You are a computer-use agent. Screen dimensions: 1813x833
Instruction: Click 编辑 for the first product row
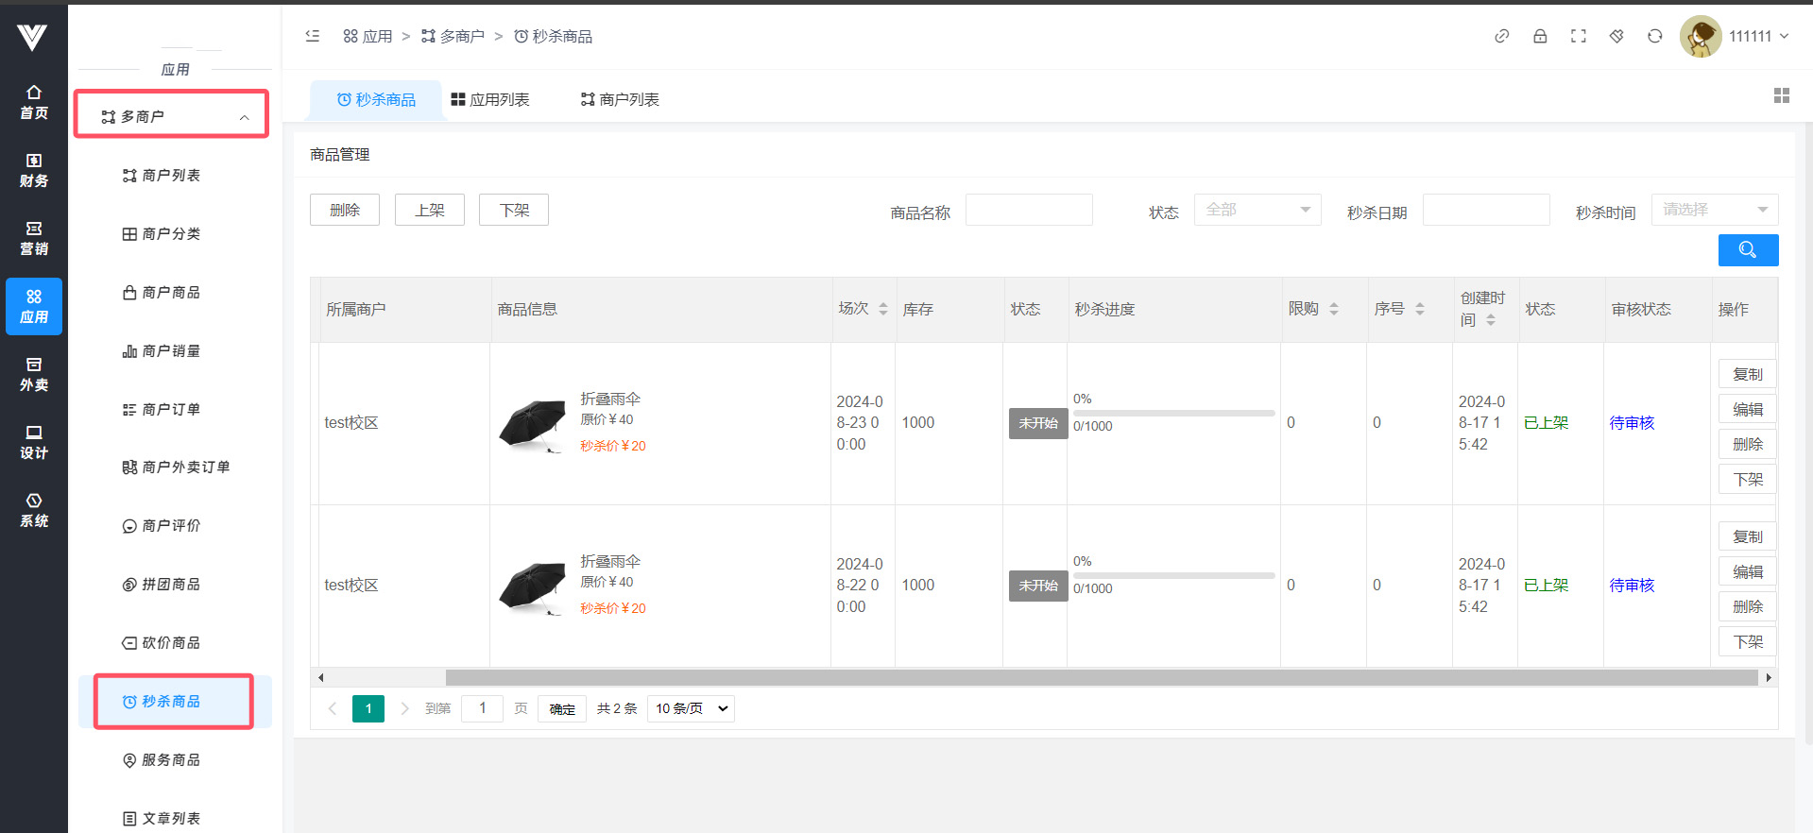pos(1747,409)
